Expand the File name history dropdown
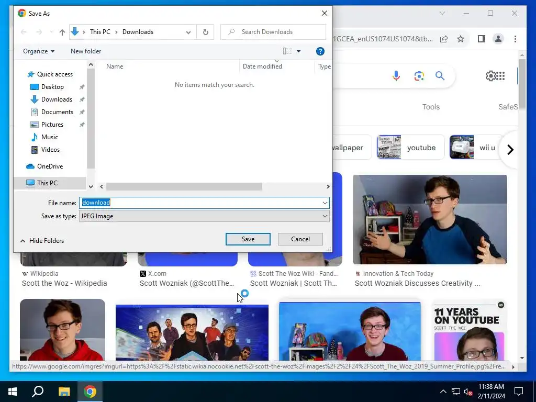The image size is (536, 402). [325, 203]
